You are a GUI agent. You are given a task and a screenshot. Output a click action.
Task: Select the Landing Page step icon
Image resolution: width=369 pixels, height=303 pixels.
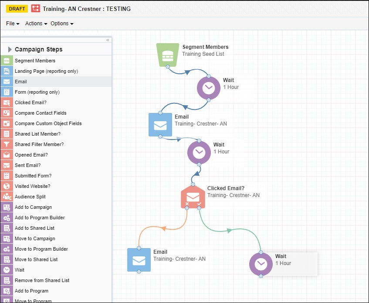(x=7, y=71)
